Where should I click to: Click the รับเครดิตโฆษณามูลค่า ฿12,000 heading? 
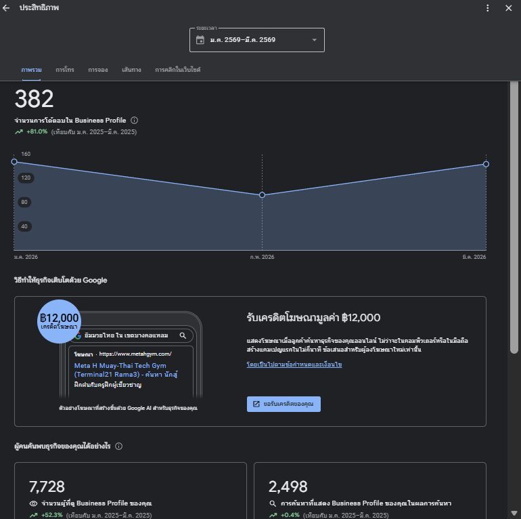pos(313,317)
